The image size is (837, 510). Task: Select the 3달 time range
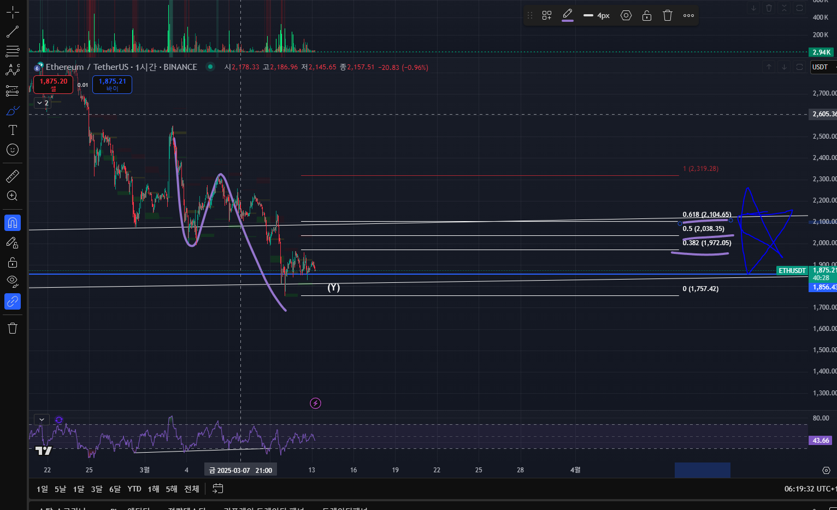pyautogui.click(x=97, y=489)
